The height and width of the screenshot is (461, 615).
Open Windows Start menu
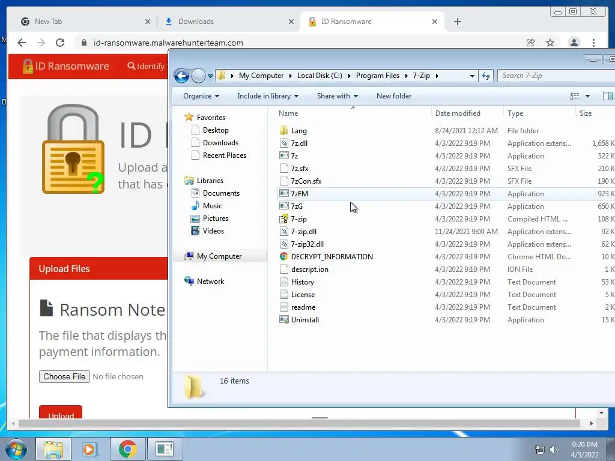pos(16,449)
